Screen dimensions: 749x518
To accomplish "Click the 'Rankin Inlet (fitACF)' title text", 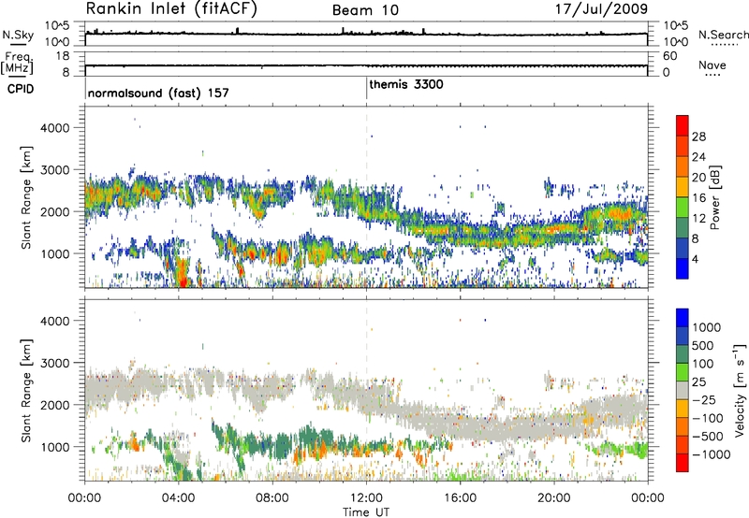I will click(x=171, y=9).
